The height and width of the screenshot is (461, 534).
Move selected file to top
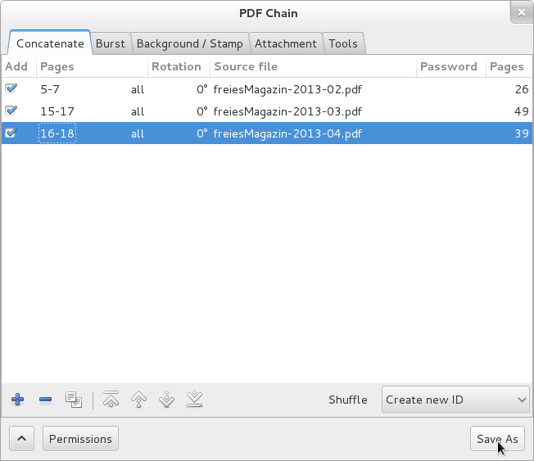(x=111, y=400)
